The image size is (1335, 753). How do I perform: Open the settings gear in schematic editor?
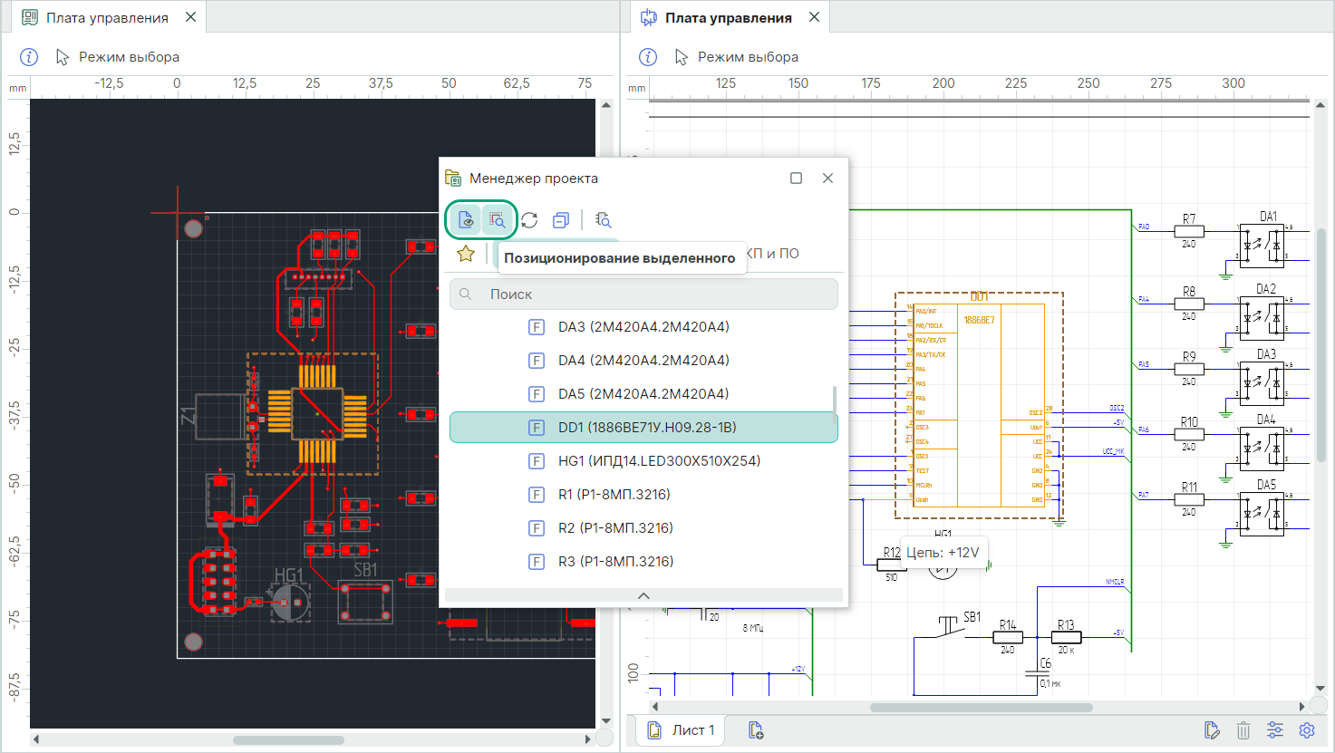click(1307, 730)
